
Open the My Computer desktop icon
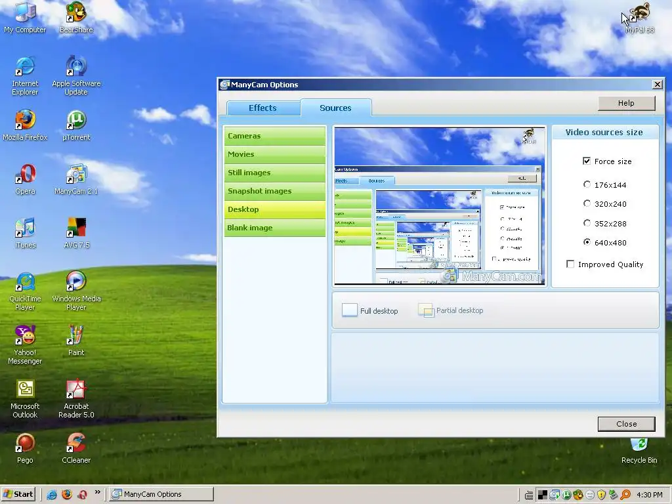point(25,17)
